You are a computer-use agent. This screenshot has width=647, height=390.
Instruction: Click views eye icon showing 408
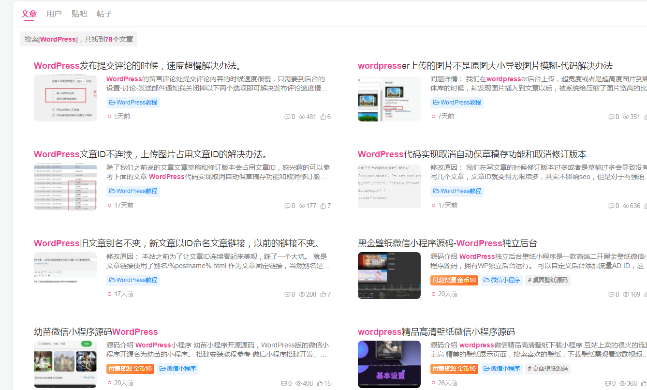point(299,383)
